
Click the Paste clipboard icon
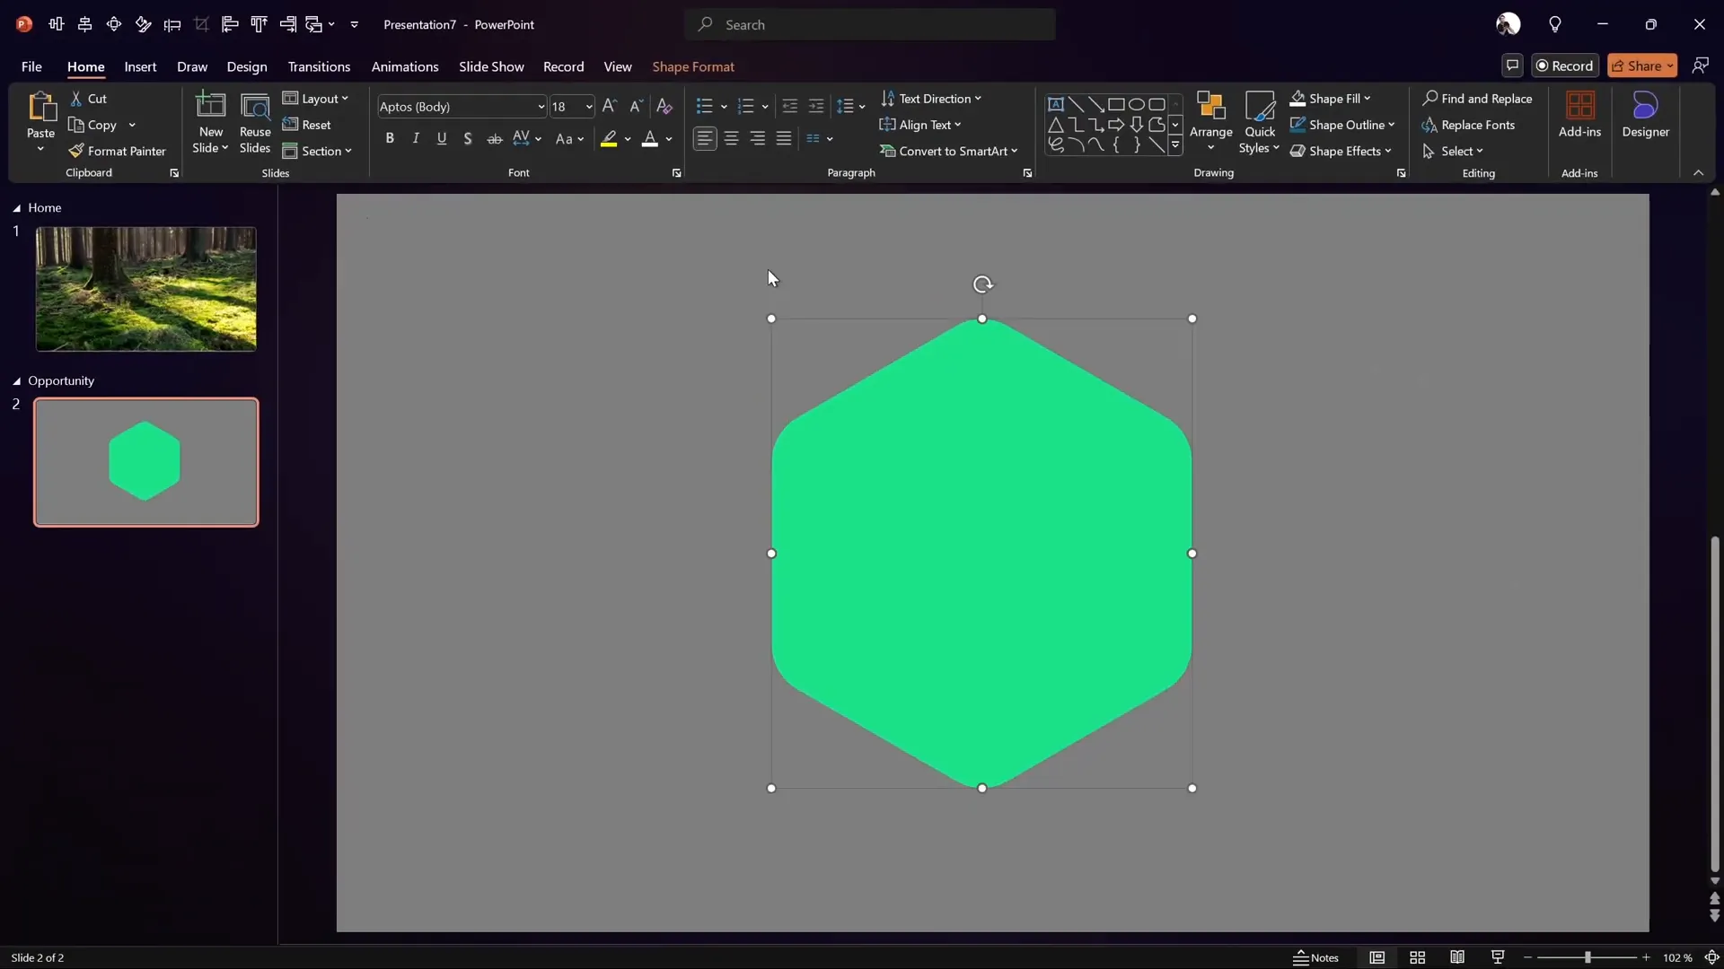click(x=40, y=108)
